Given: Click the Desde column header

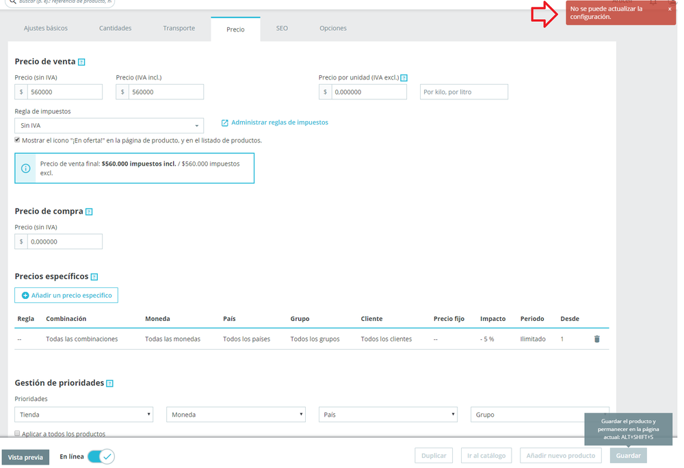Looking at the screenshot, I should point(570,319).
